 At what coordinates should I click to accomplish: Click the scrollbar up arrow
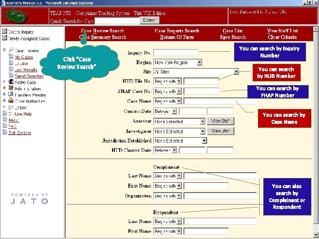(x=315, y=29)
